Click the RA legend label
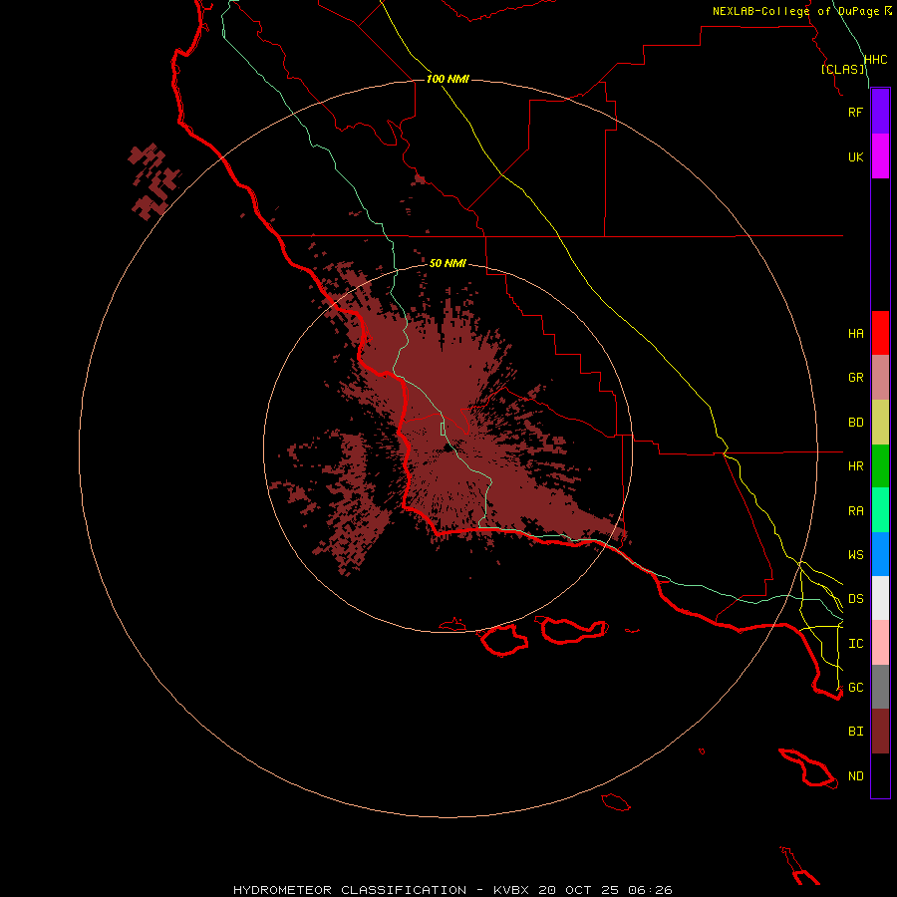This screenshot has height=897, width=897. pyautogui.click(x=855, y=511)
